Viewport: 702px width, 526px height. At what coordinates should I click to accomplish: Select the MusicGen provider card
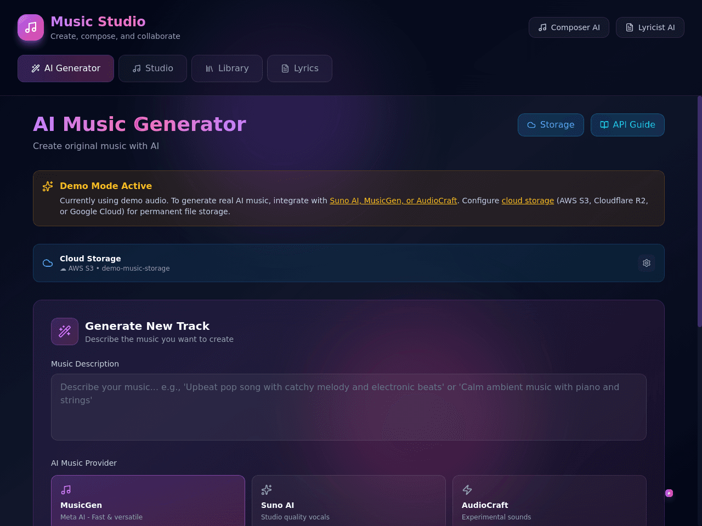148,501
